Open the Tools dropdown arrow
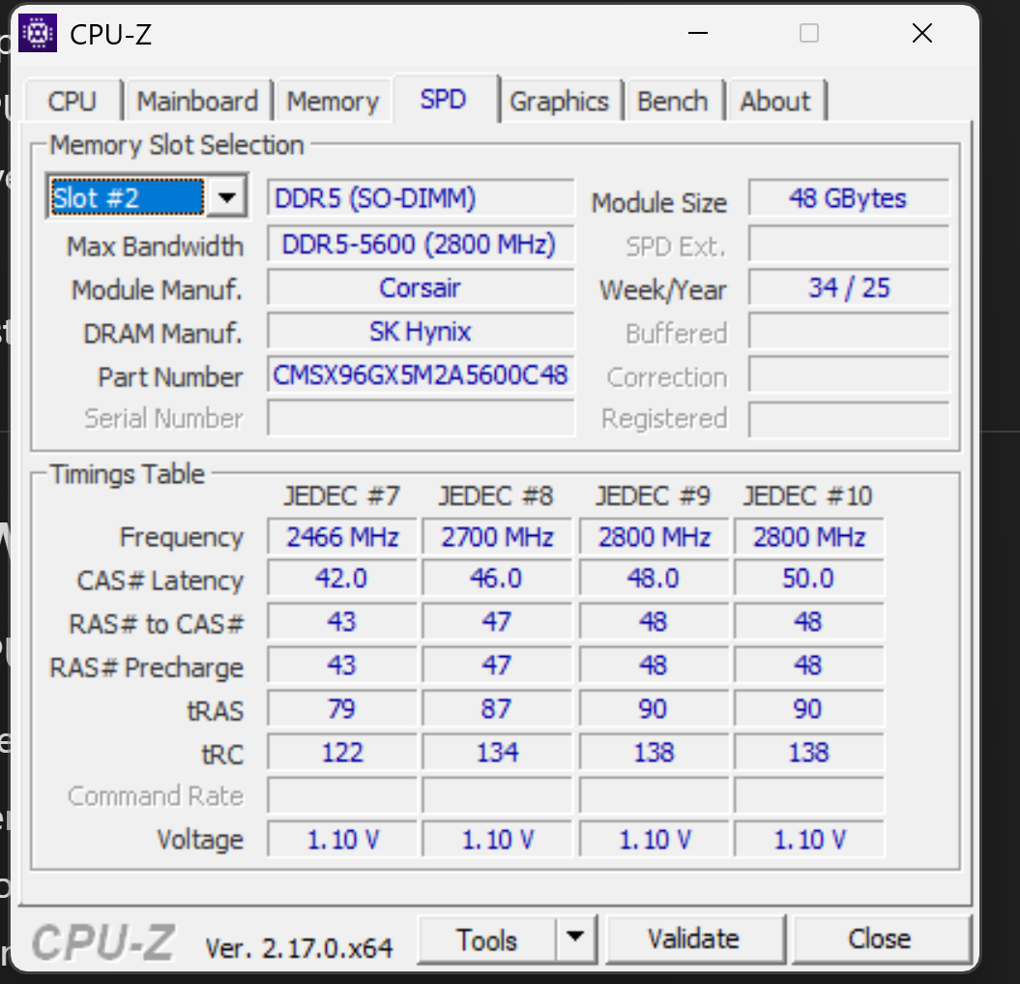 (x=574, y=938)
